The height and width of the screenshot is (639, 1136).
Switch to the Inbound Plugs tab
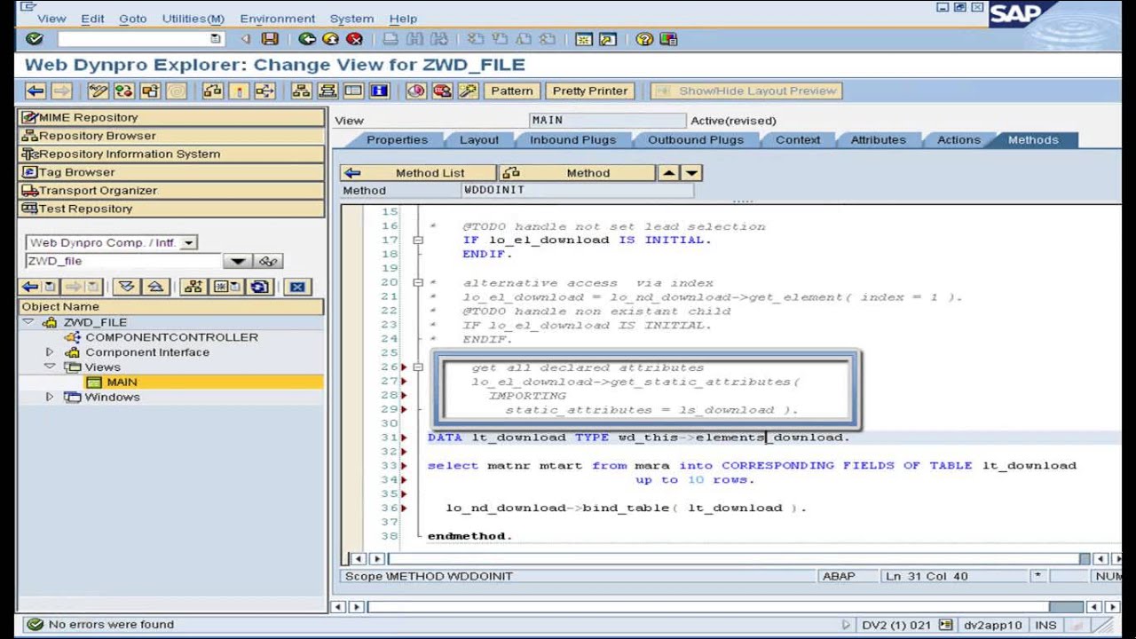tap(572, 140)
